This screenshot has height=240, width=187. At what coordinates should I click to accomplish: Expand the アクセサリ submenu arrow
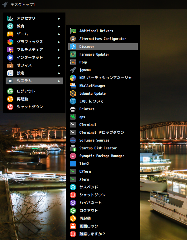[x=59, y=18]
